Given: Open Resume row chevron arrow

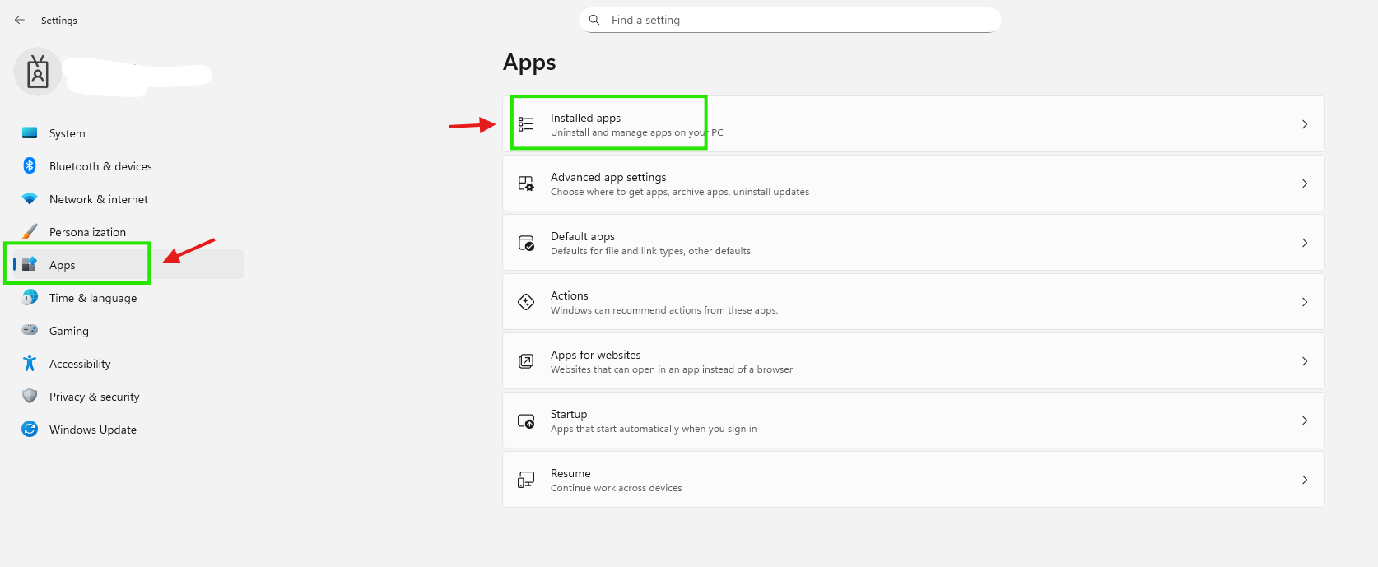Looking at the screenshot, I should click(x=1305, y=480).
